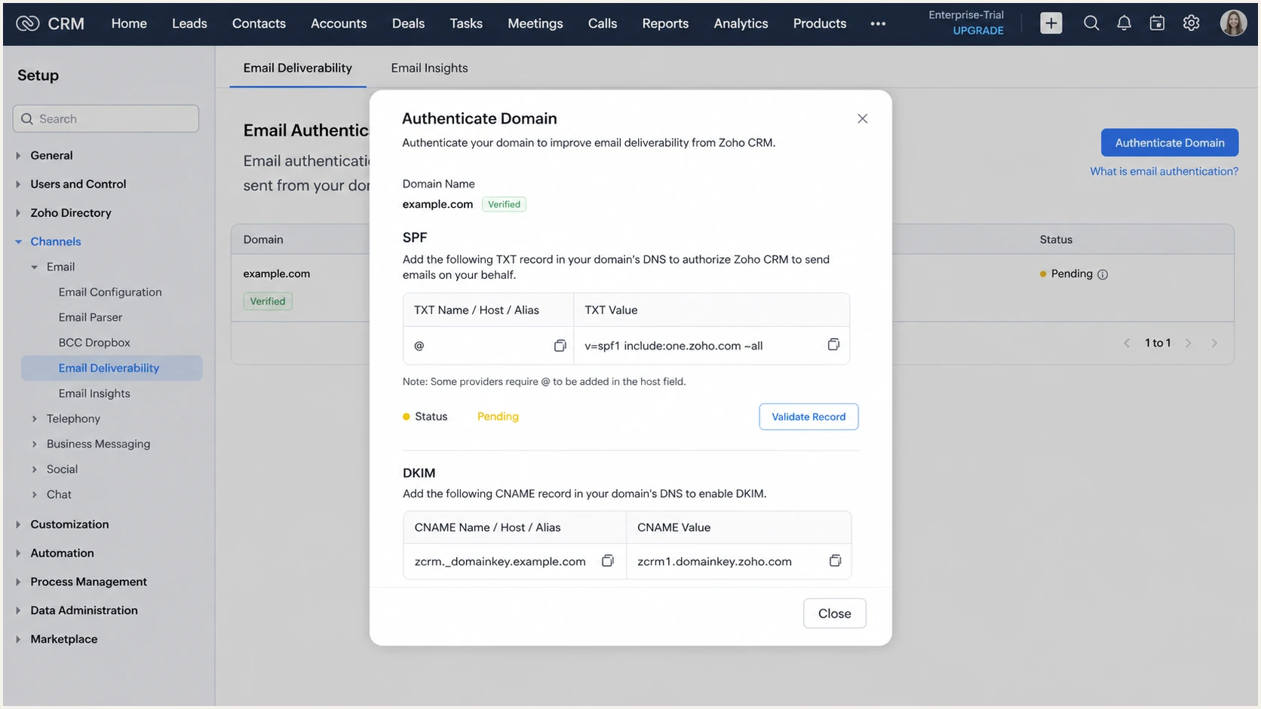Go to the next page arrow in the pagination
The image size is (1261, 709).
[1188, 343]
